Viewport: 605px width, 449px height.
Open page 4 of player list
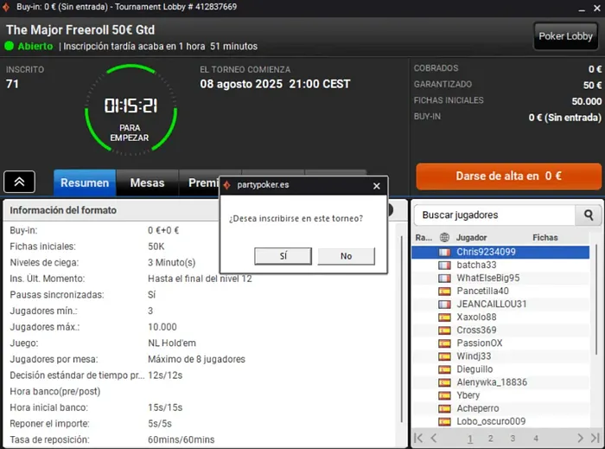tap(536, 439)
